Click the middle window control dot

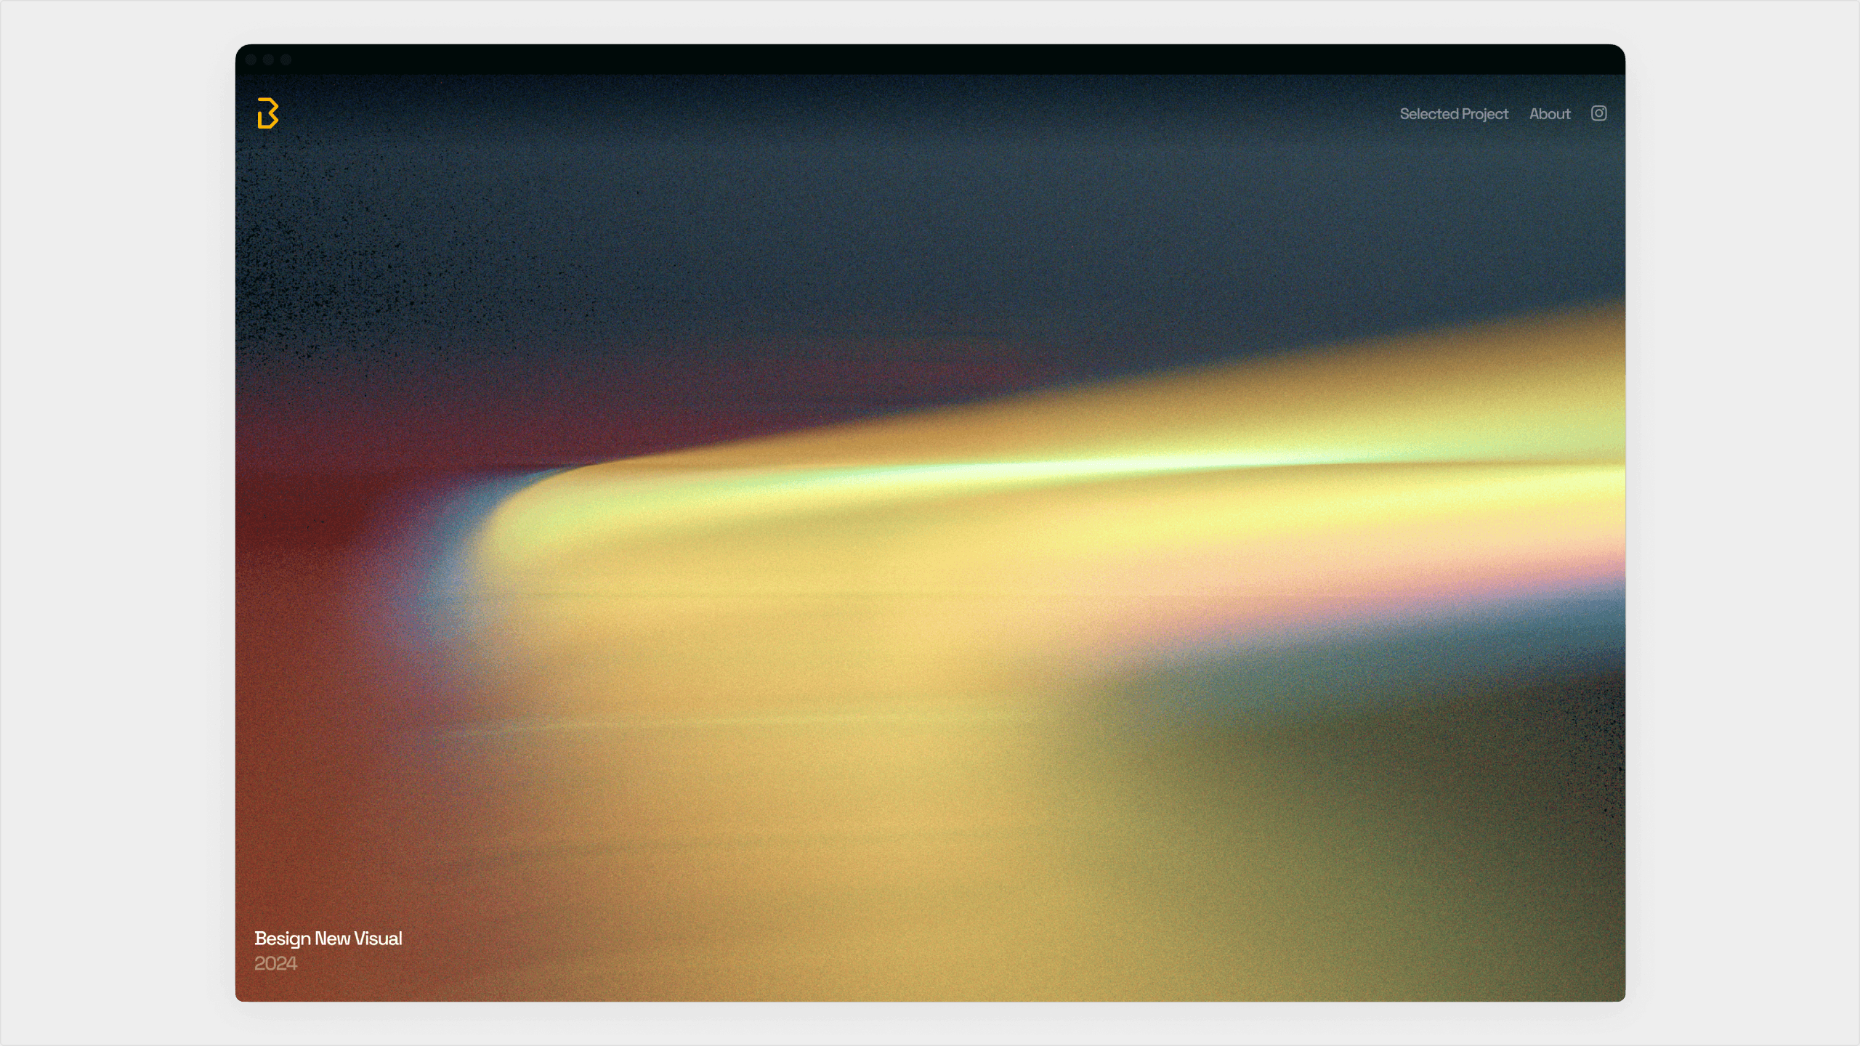click(268, 60)
